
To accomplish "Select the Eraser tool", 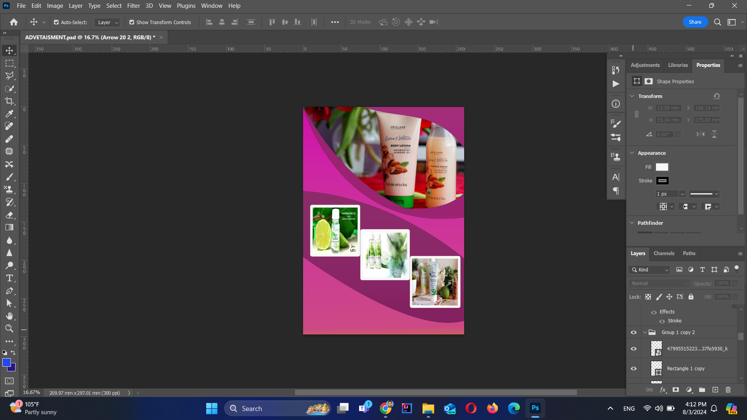I will [x=9, y=215].
